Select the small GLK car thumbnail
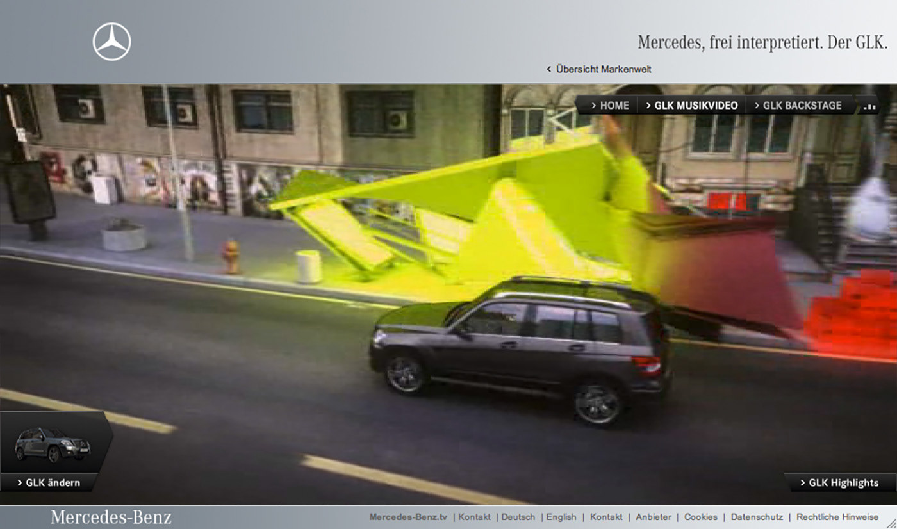This screenshot has width=897, height=529. 53,444
